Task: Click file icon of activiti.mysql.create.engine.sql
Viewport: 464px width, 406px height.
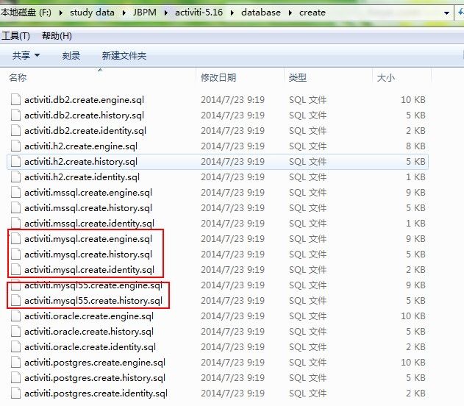Action: click(15, 238)
